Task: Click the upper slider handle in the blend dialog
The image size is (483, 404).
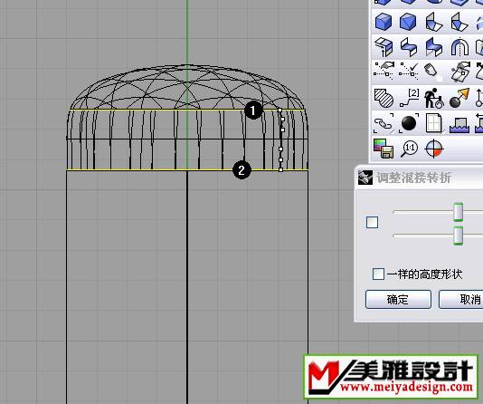Action: point(459,212)
